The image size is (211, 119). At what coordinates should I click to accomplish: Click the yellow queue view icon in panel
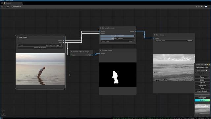[208, 65]
